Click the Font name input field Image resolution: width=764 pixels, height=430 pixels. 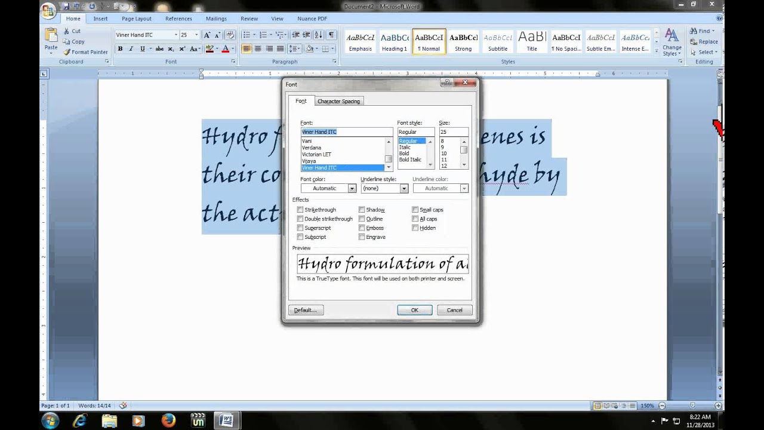point(347,131)
